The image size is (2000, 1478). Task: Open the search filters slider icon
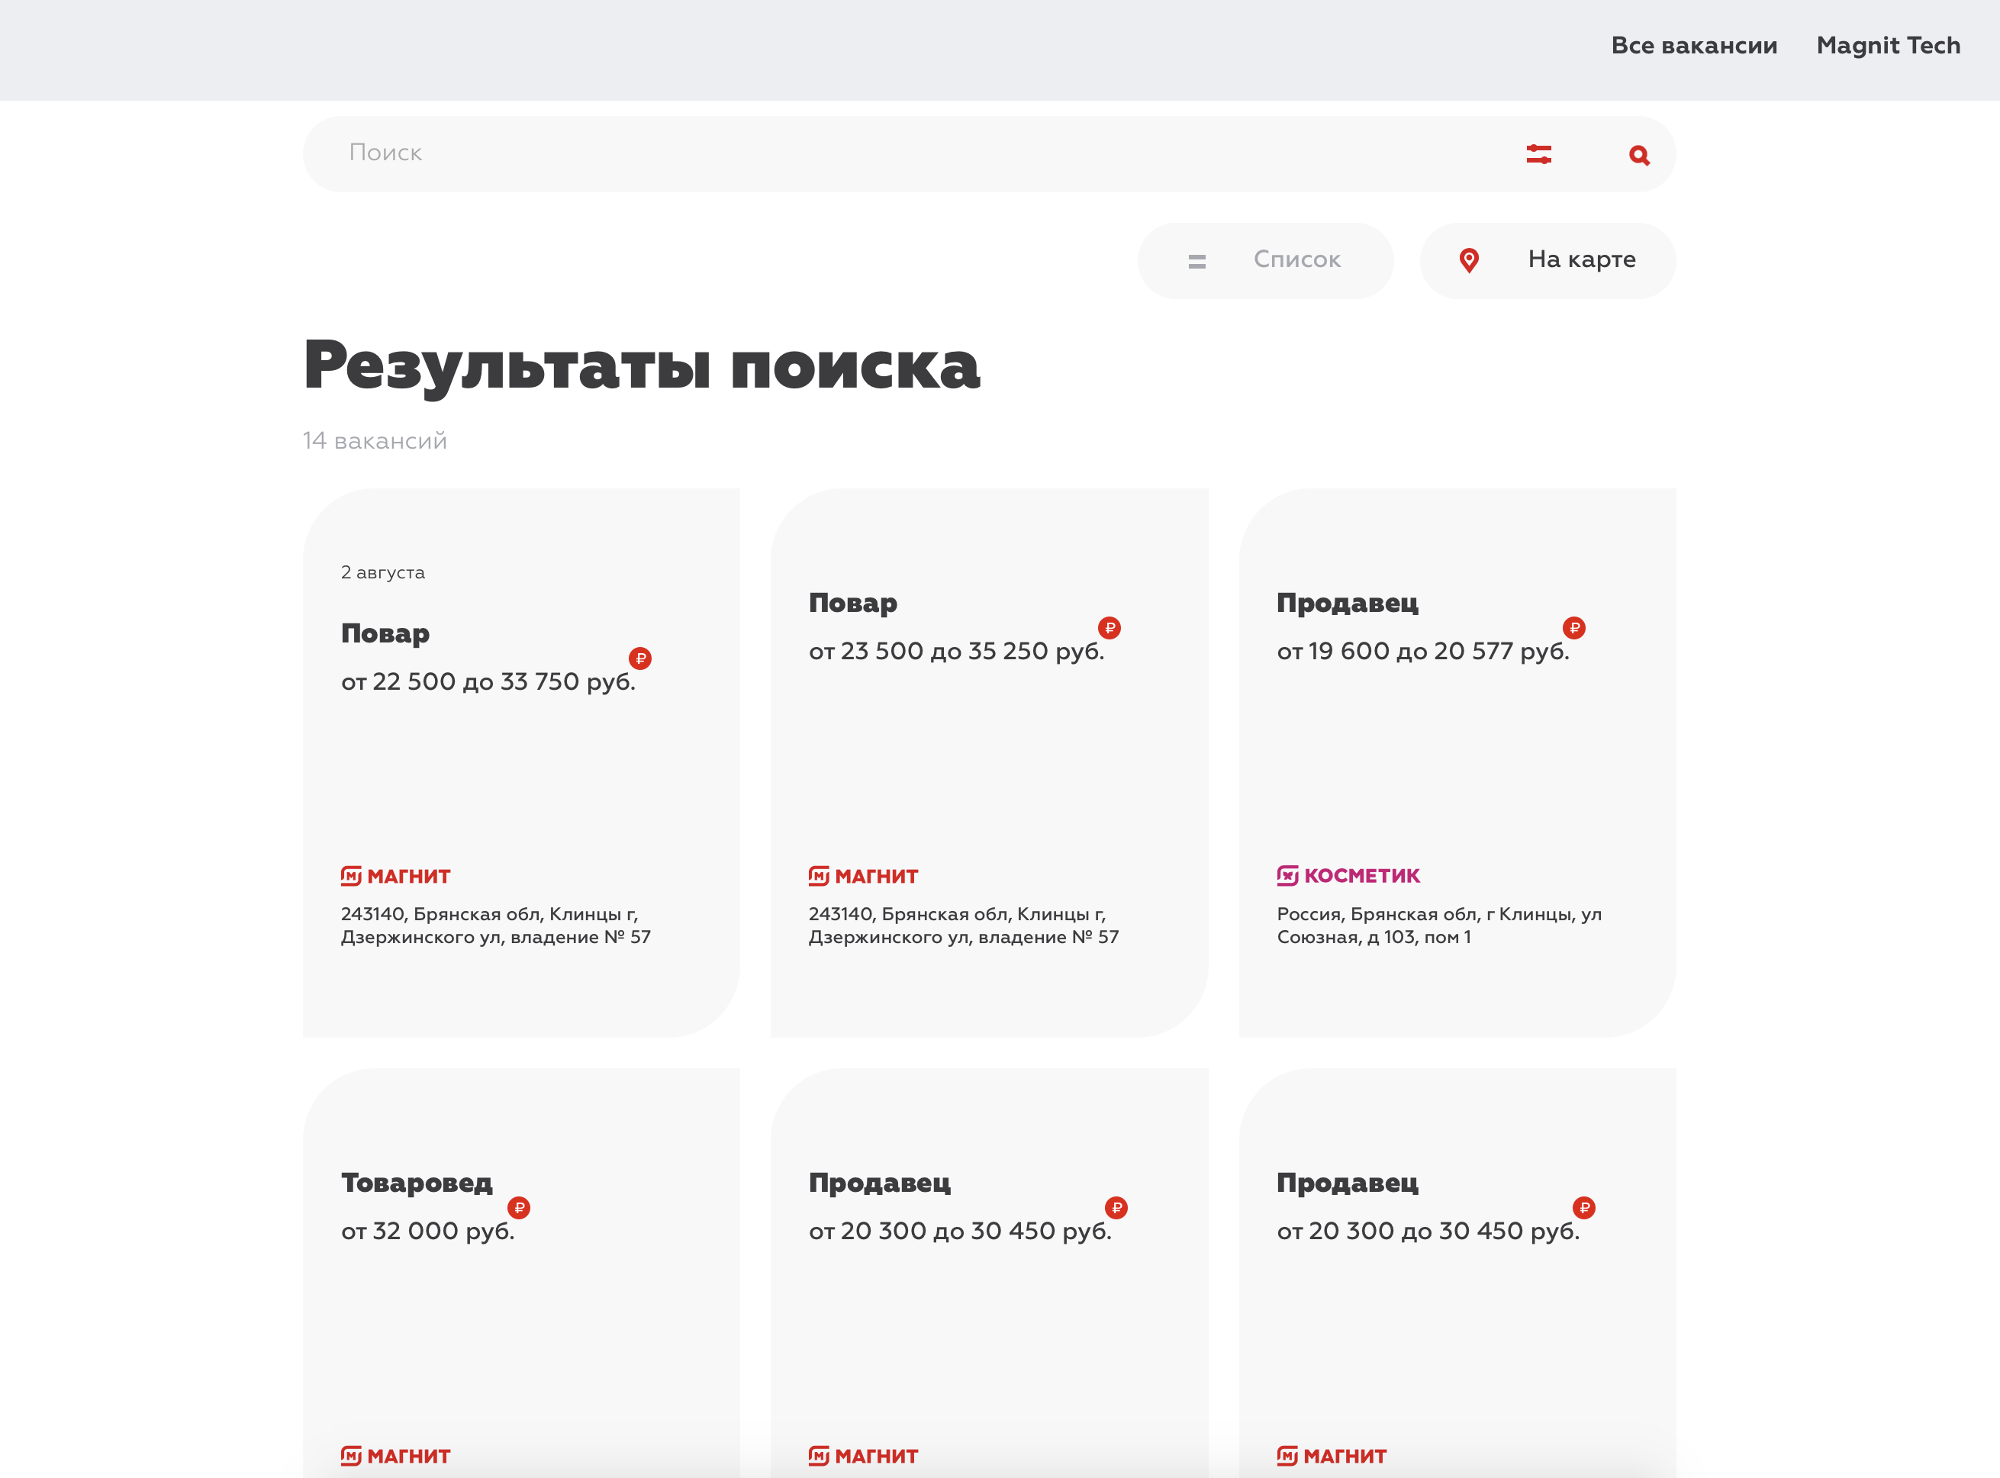pos(1538,154)
